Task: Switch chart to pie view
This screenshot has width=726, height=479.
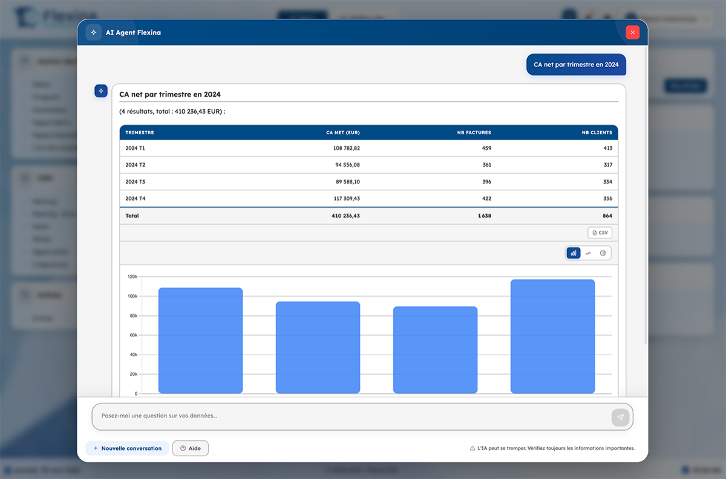Action: pyautogui.click(x=603, y=253)
